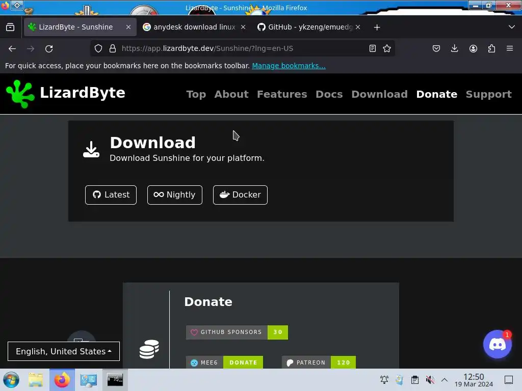
Task: Bookmark this page with the star icon
Action: click(387, 48)
